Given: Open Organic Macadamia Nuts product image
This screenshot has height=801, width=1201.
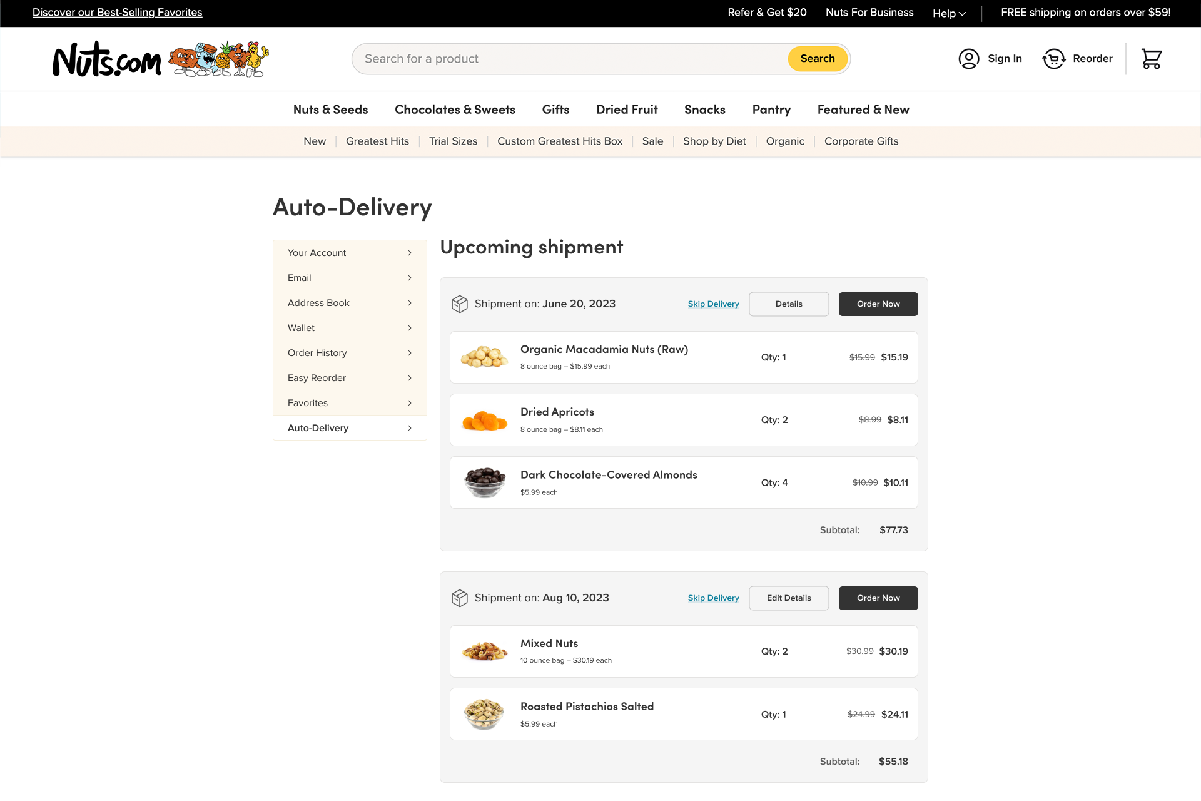Looking at the screenshot, I should [484, 357].
